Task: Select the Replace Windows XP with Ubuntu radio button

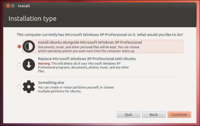Action: pyautogui.click(x=19, y=65)
